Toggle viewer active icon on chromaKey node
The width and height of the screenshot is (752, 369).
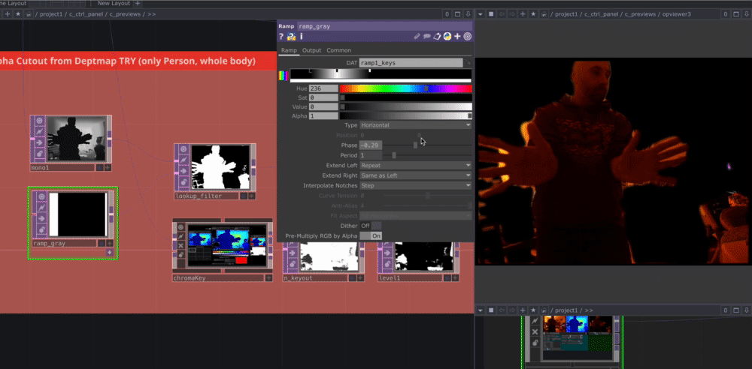coord(180,227)
